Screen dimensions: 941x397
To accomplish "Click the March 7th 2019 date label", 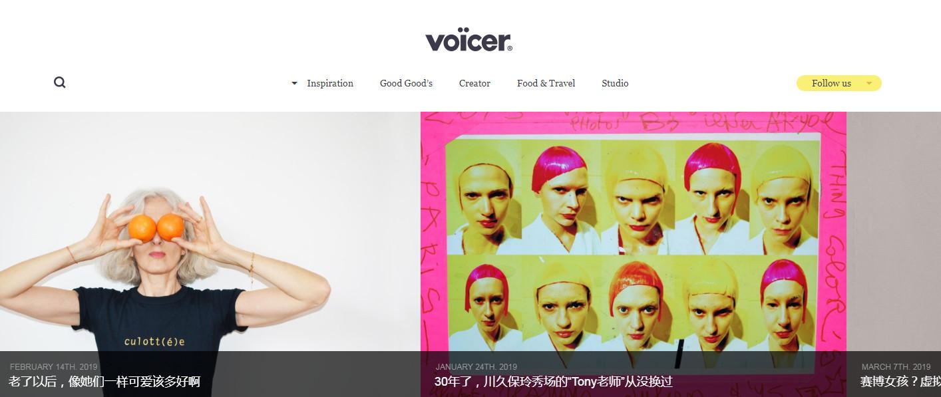I will (896, 366).
